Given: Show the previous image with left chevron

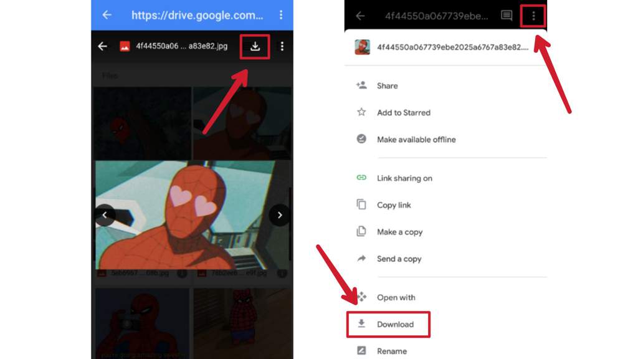Looking at the screenshot, I should pyautogui.click(x=105, y=215).
